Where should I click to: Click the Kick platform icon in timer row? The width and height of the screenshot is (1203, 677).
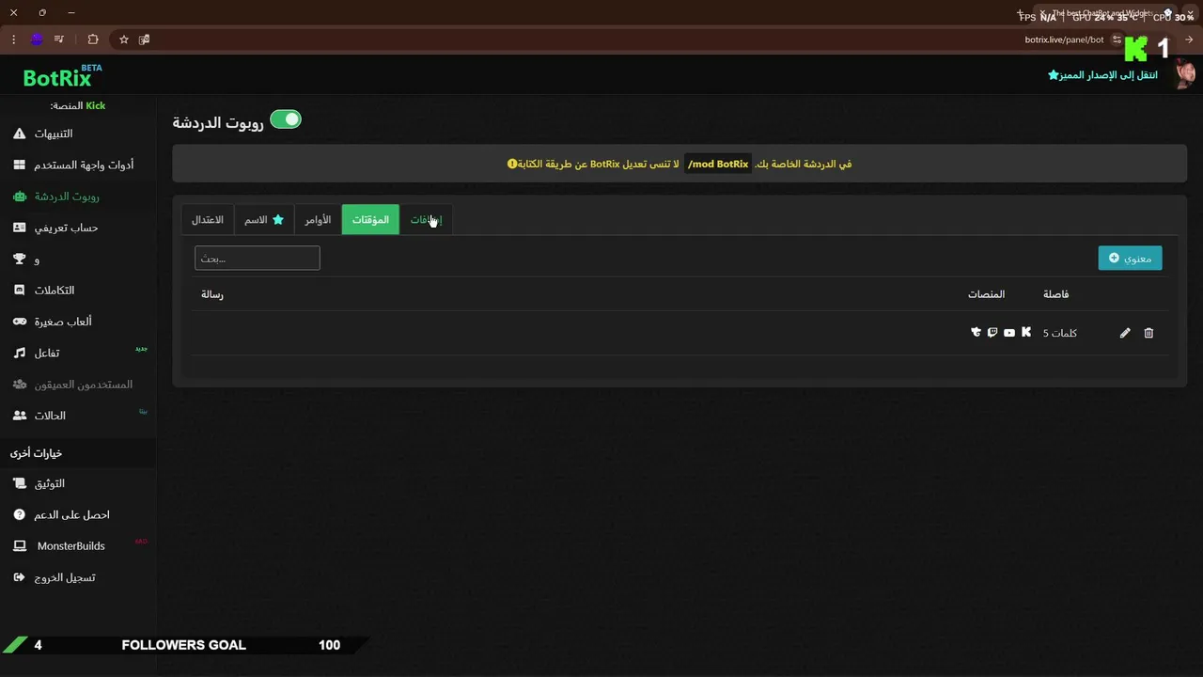(x=1026, y=332)
